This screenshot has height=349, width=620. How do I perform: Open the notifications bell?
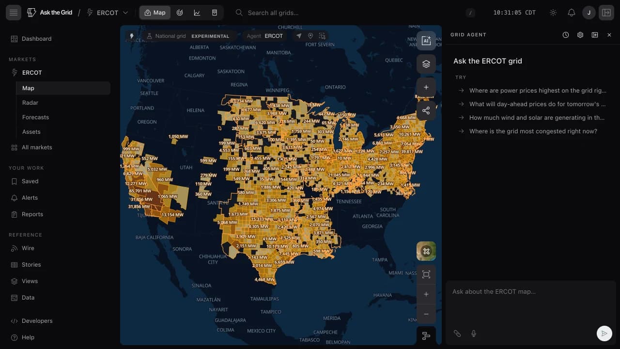(572, 13)
